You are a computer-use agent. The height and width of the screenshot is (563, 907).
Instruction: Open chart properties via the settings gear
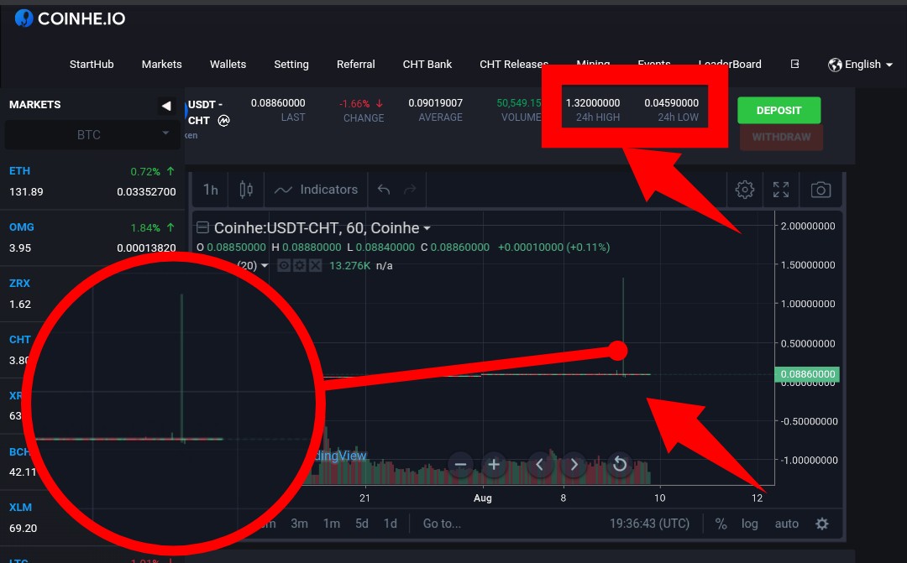click(x=744, y=190)
